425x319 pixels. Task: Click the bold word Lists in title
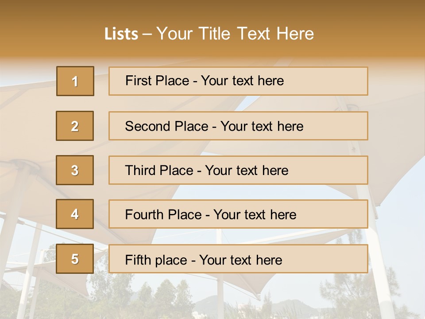121,34
